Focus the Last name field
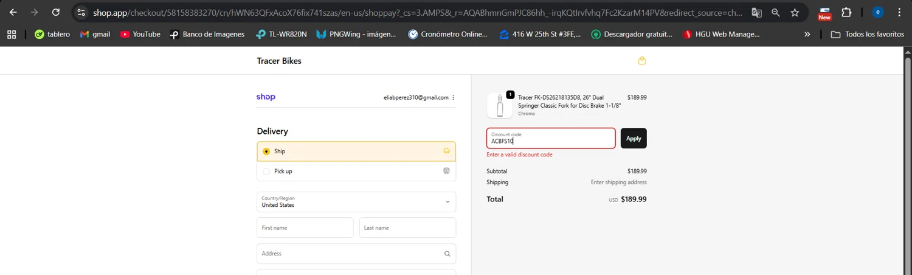The height and width of the screenshot is (275, 912). (x=407, y=228)
